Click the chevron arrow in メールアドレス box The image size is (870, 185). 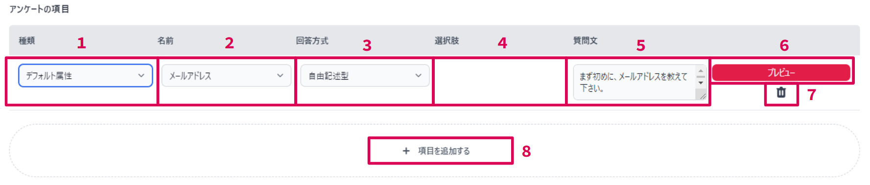coord(280,76)
